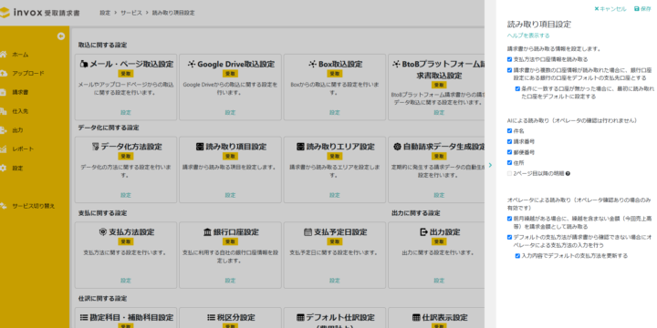Toggle the デフォルトの支払方法が請求書から確認できない checkbox
Image resolution: width=657 pixels, height=328 pixels.
point(509,237)
